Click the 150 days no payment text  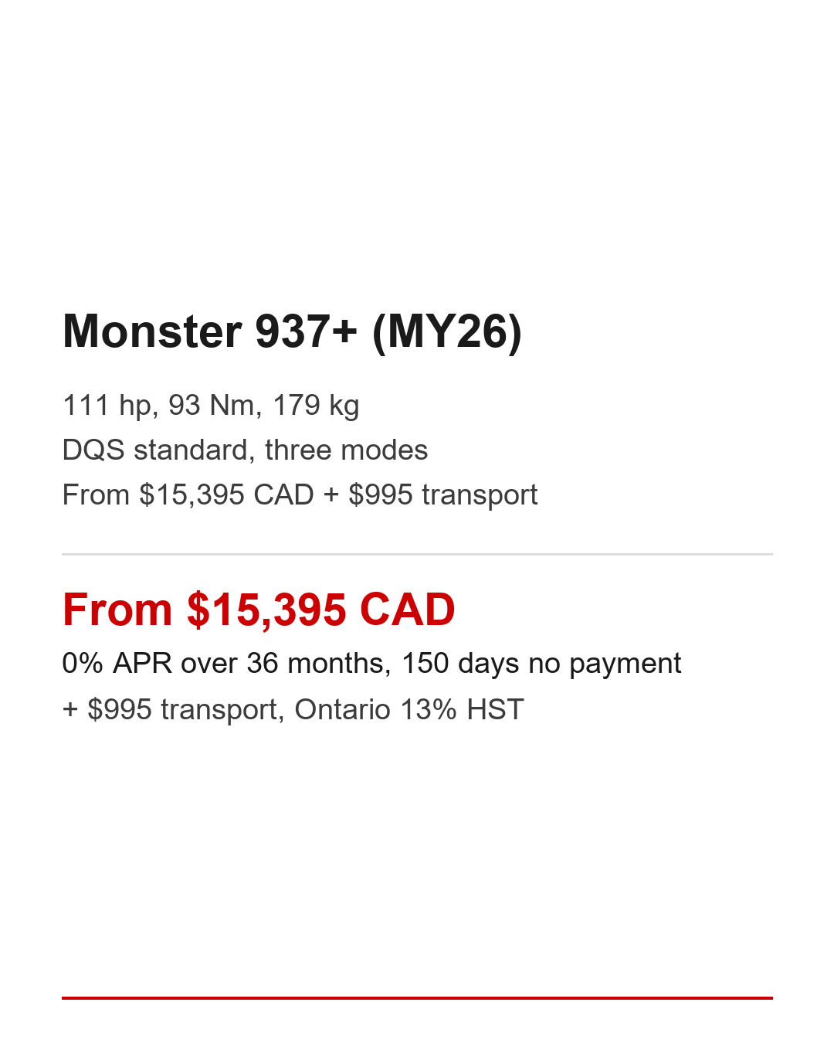[x=541, y=664]
